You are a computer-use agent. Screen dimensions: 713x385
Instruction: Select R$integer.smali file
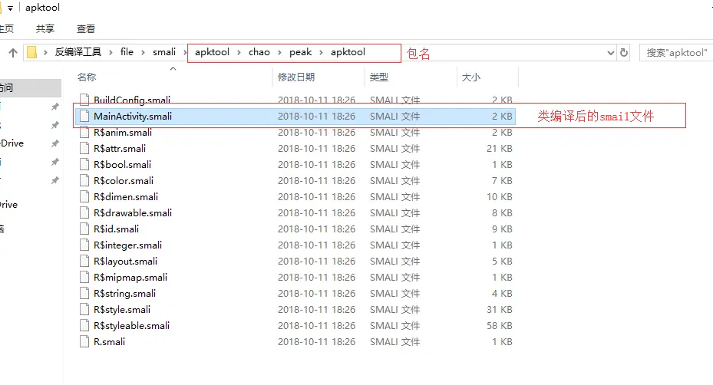[127, 245]
